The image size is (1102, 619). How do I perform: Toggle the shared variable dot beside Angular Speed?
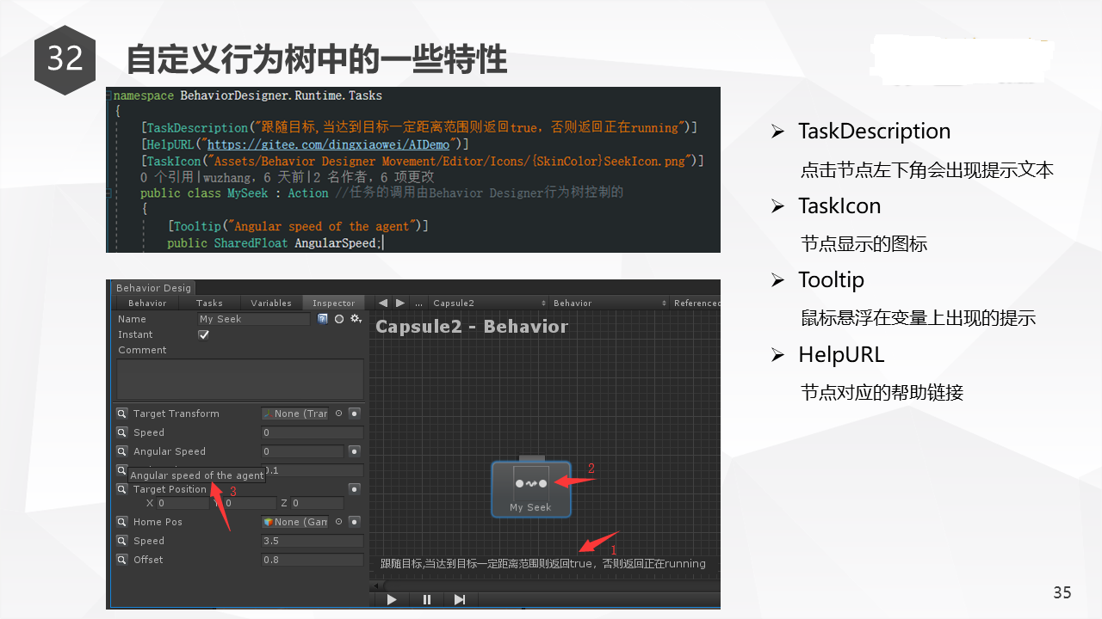(353, 450)
